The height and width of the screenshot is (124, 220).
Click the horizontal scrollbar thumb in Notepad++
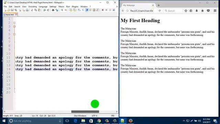coord(85,112)
